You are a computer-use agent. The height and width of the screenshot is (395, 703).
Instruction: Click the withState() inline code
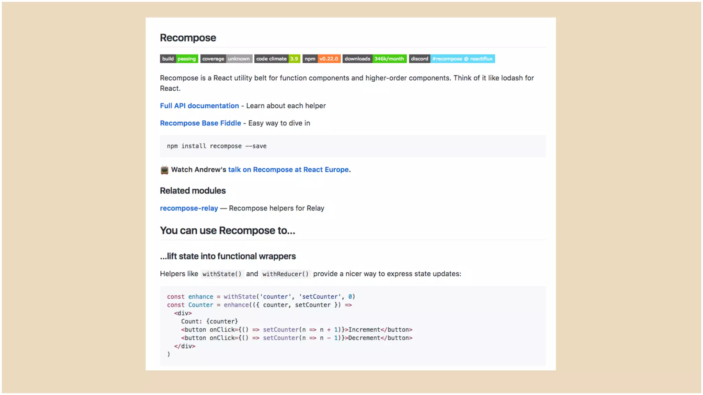point(222,274)
